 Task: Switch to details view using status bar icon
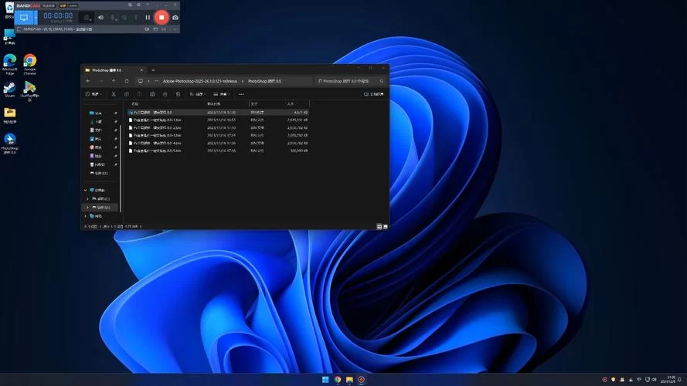[x=379, y=227]
